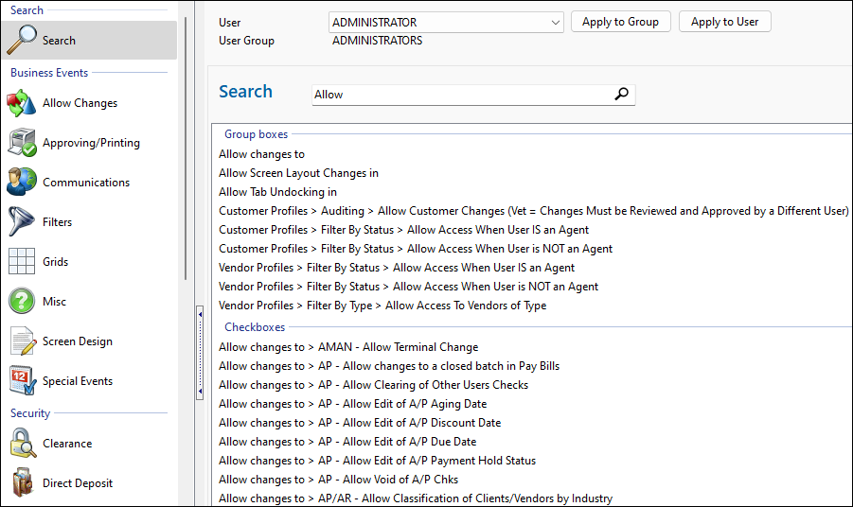Open the Allow Changes icon
The width and height of the screenshot is (853, 507).
(x=22, y=103)
